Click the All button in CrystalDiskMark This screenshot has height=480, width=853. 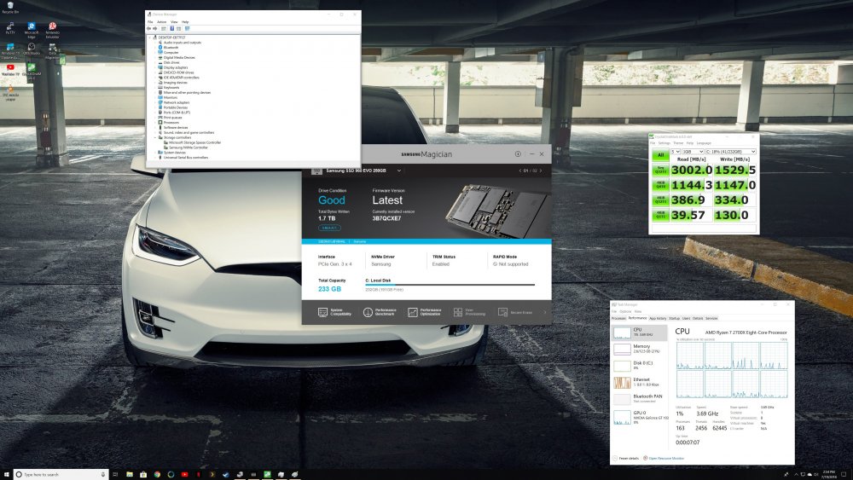pos(660,155)
